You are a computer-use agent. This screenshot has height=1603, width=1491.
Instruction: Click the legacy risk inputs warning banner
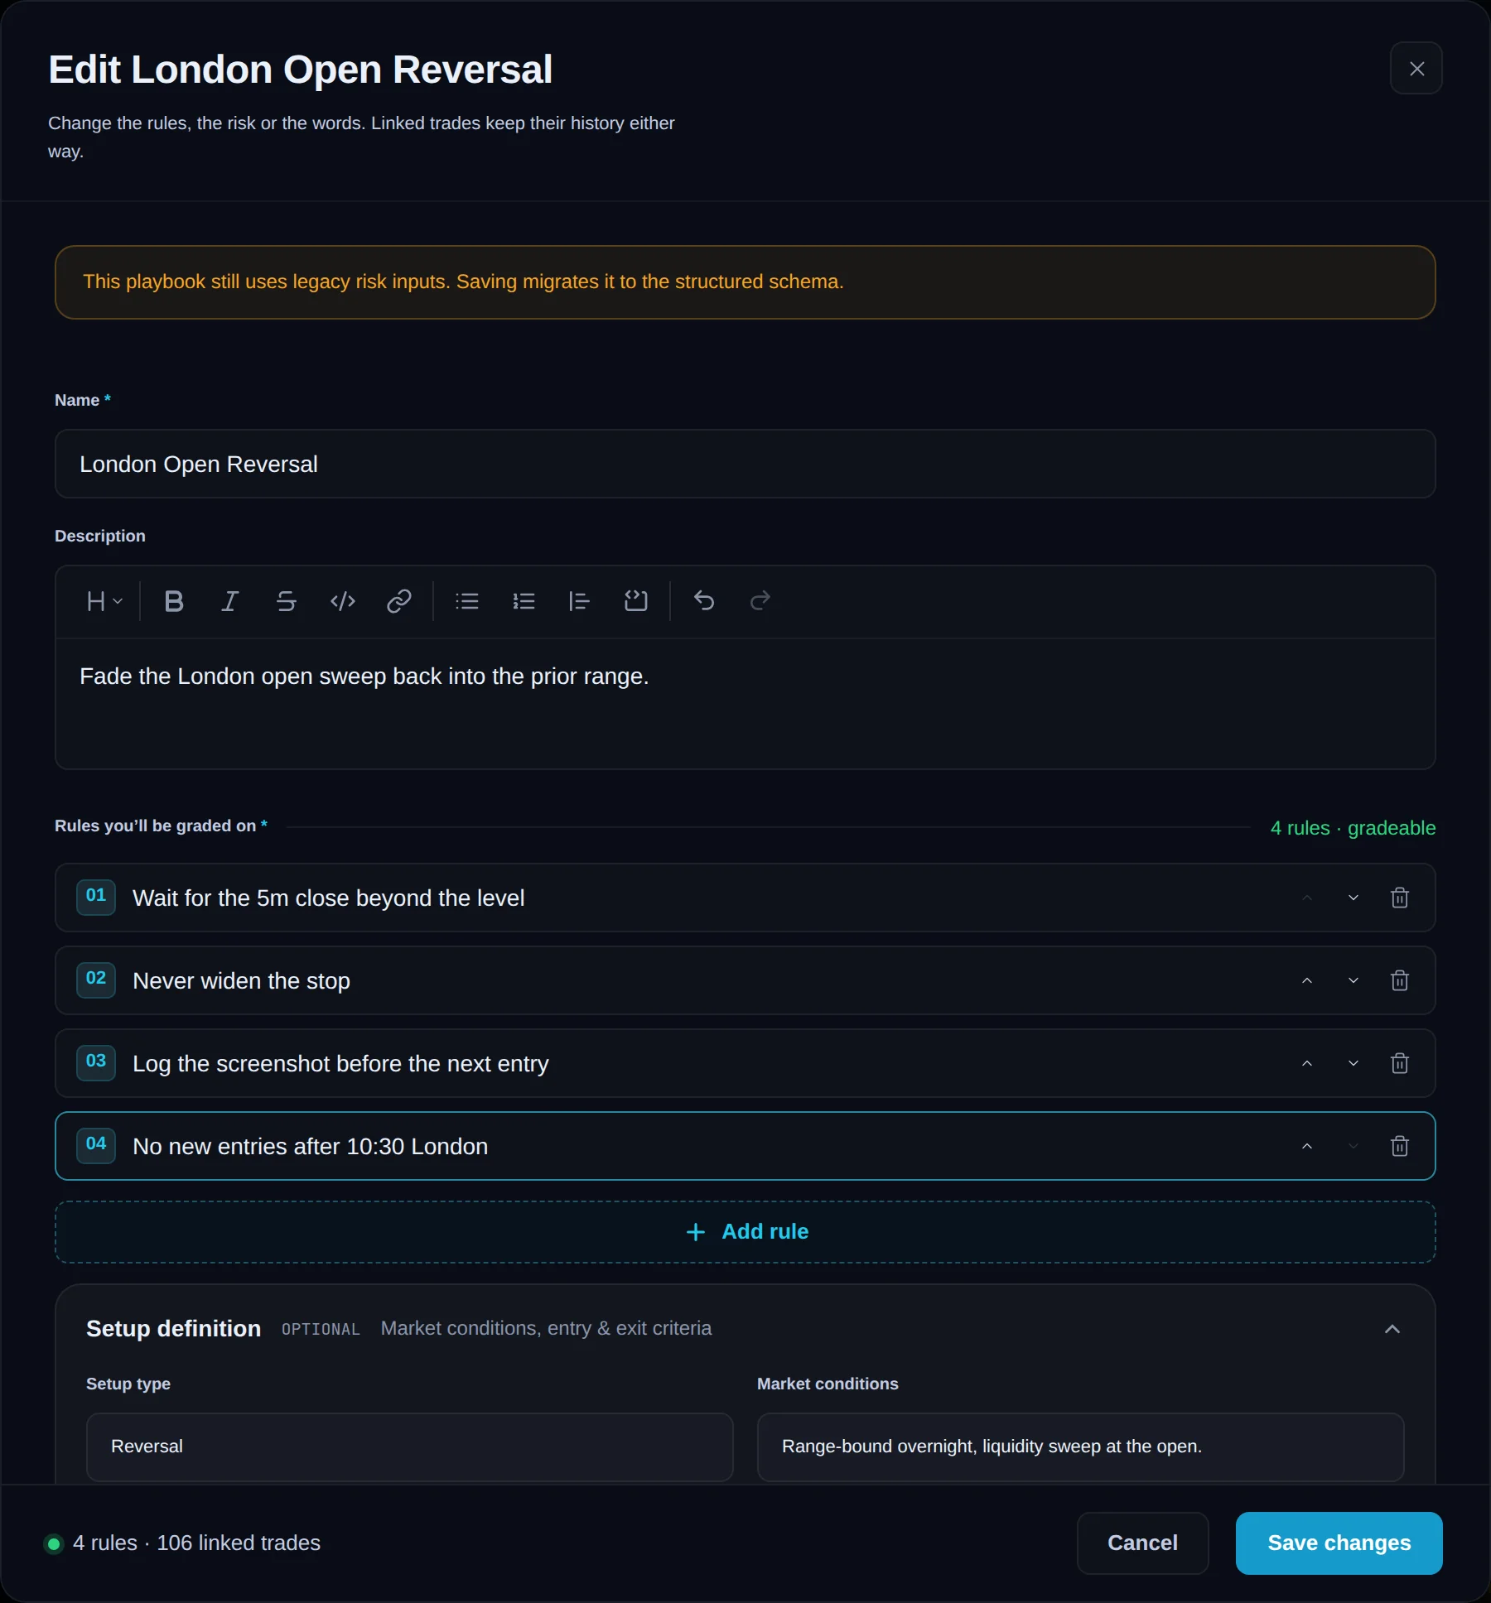pyautogui.click(x=745, y=282)
